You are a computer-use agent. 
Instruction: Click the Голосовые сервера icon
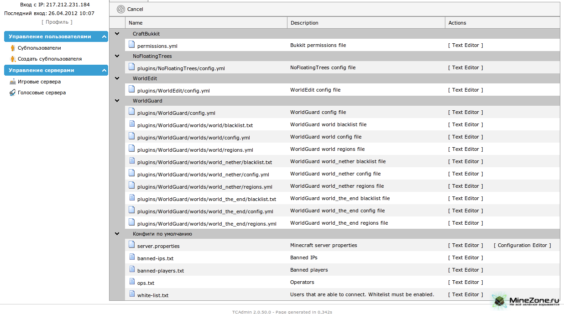[13, 93]
